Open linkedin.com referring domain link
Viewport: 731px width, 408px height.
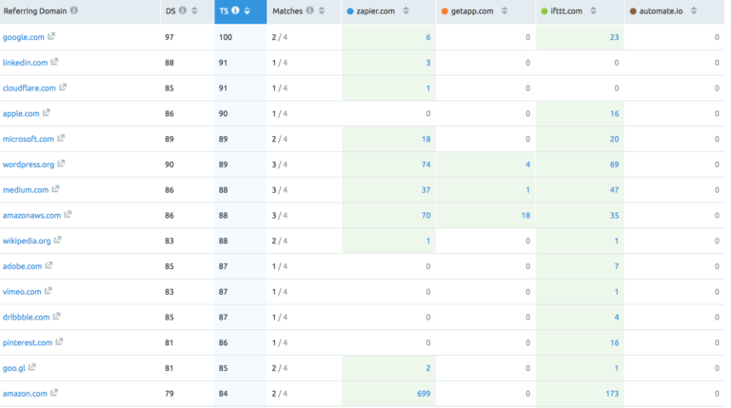[25, 63]
